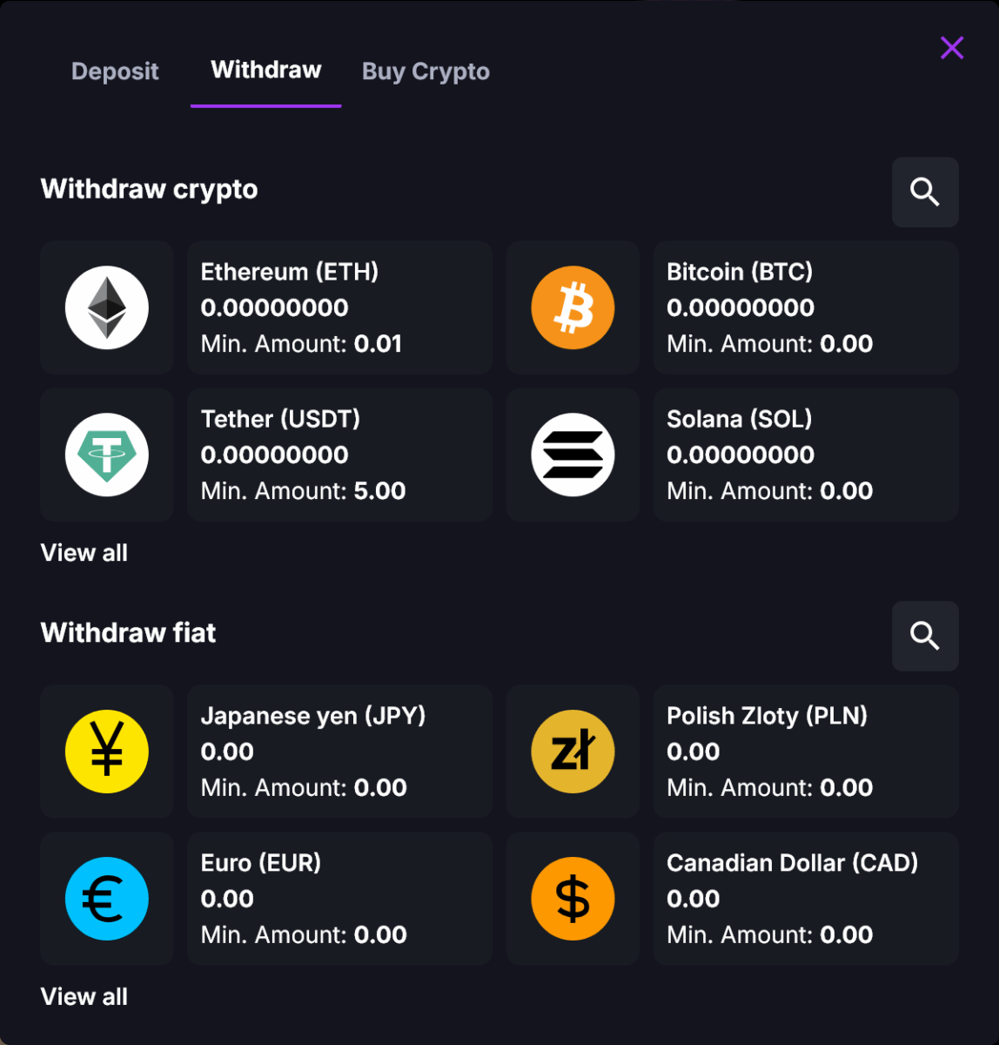The width and height of the screenshot is (999, 1045).
Task: Click the Canadian Dollar icon
Action: tap(573, 899)
